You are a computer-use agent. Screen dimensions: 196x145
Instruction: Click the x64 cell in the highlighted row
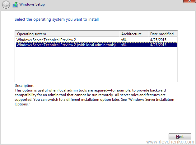pyautogui.click(x=124, y=45)
